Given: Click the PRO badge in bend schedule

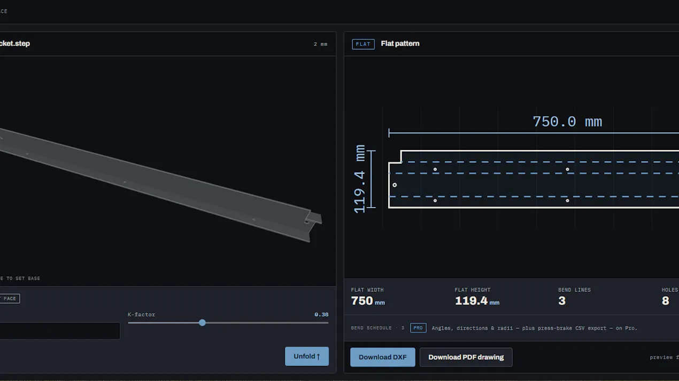Looking at the screenshot, I should 418,328.
